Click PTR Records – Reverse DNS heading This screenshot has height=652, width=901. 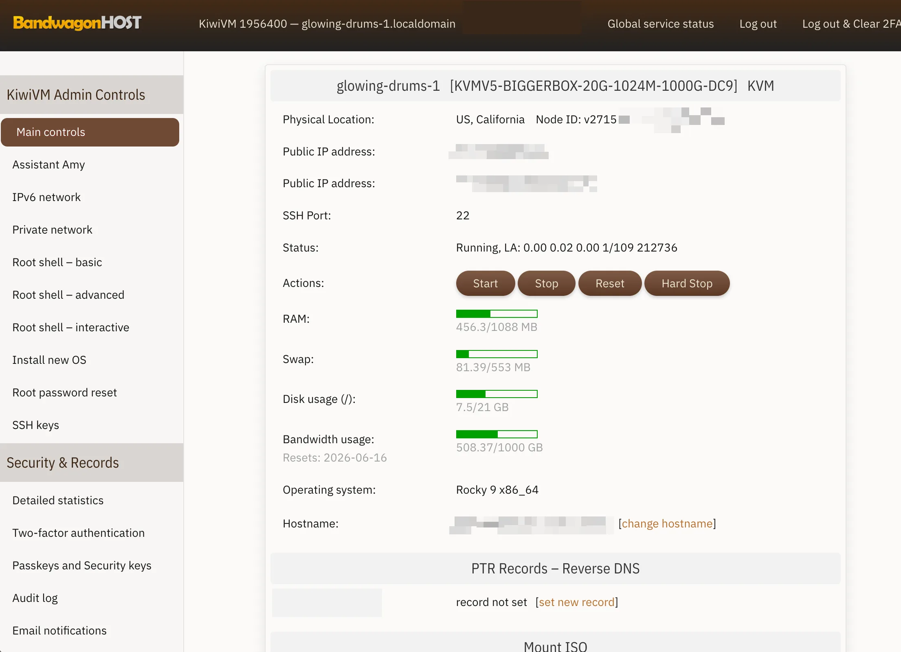pos(555,569)
